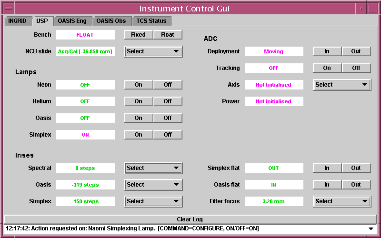381x238 pixels.
Task: Switch to the INGRID tab
Action: tap(18, 21)
